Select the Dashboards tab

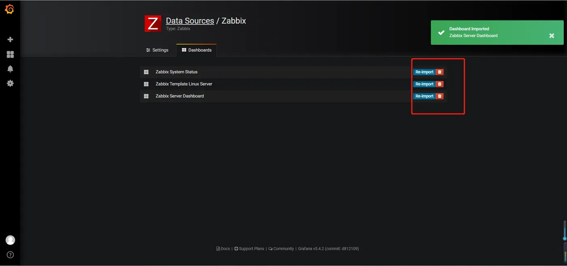point(196,50)
